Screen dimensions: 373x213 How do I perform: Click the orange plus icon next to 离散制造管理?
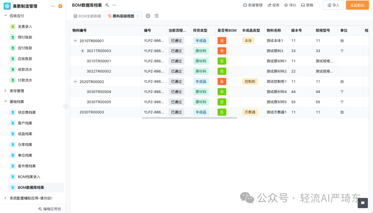point(60,6)
